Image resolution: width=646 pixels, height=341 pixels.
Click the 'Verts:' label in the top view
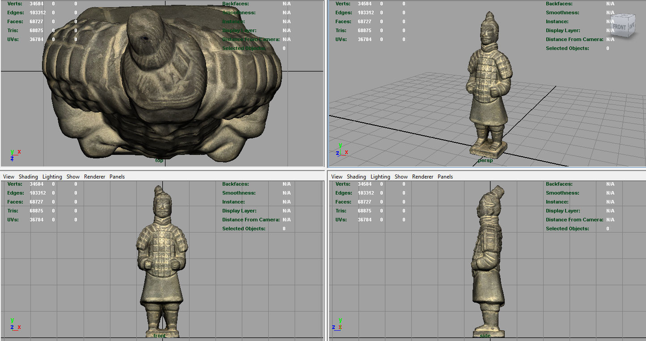tap(15, 4)
